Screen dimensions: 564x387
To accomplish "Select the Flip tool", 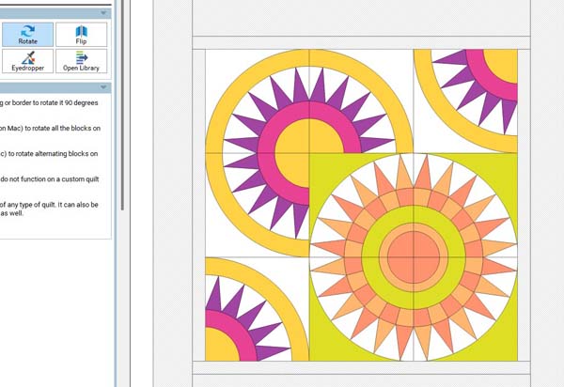I will click(x=81, y=35).
